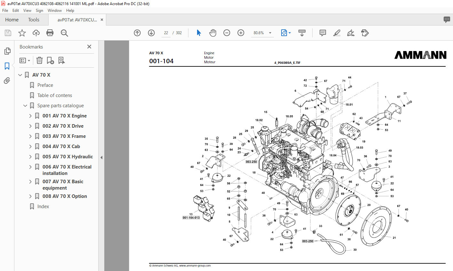Open the Index bookmark
This screenshot has width=453, height=271.
pos(43,207)
